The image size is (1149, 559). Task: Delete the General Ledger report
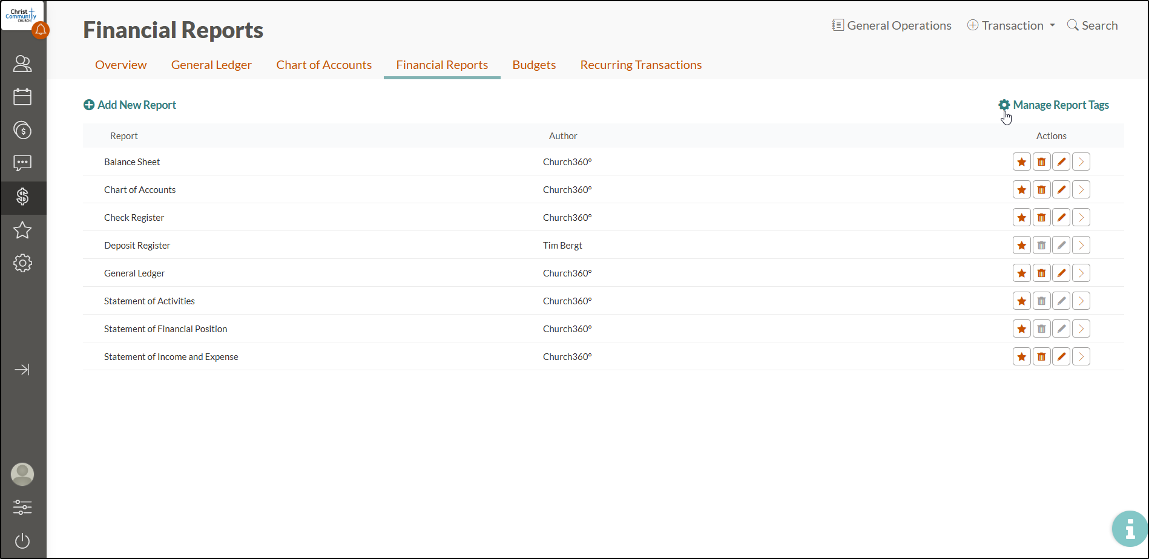coord(1042,273)
